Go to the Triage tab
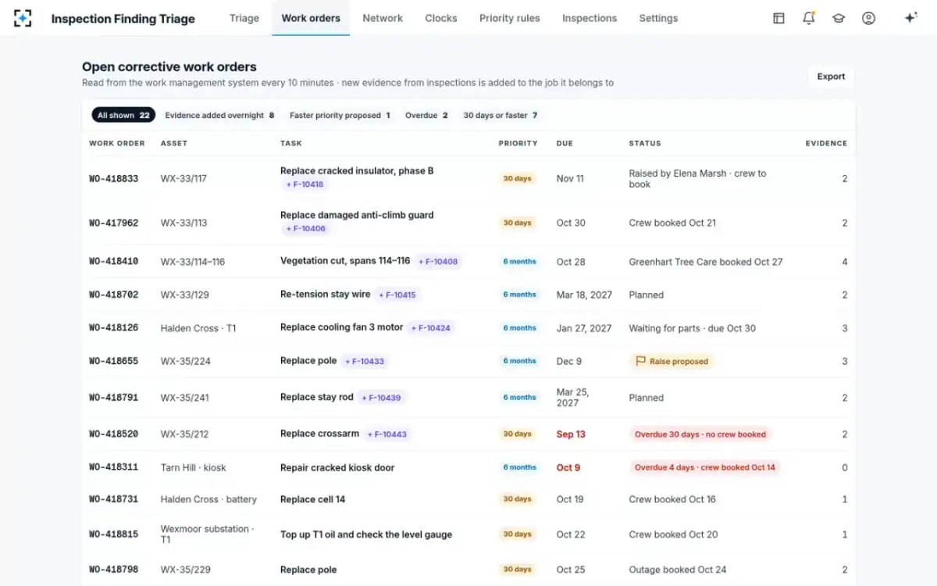Image resolution: width=937 pixels, height=586 pixels. click(244, 18)
